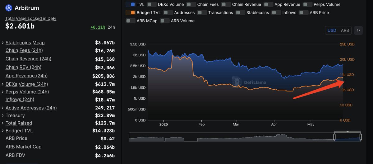Image resolution: width=373 pixels, height=164 pixels.
Task: Click the 25b USD right axis label
Action: (x=347, y=44)
